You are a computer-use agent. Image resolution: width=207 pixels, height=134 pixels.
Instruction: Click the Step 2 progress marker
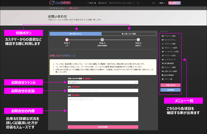pyautogui.click(x=102, y=40)
